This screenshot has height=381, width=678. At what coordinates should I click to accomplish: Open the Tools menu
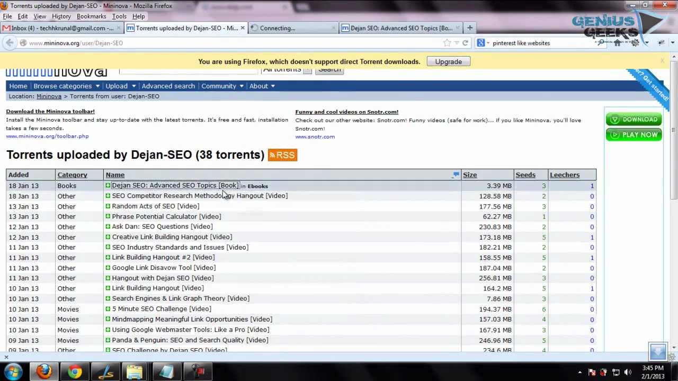point(119,16)
